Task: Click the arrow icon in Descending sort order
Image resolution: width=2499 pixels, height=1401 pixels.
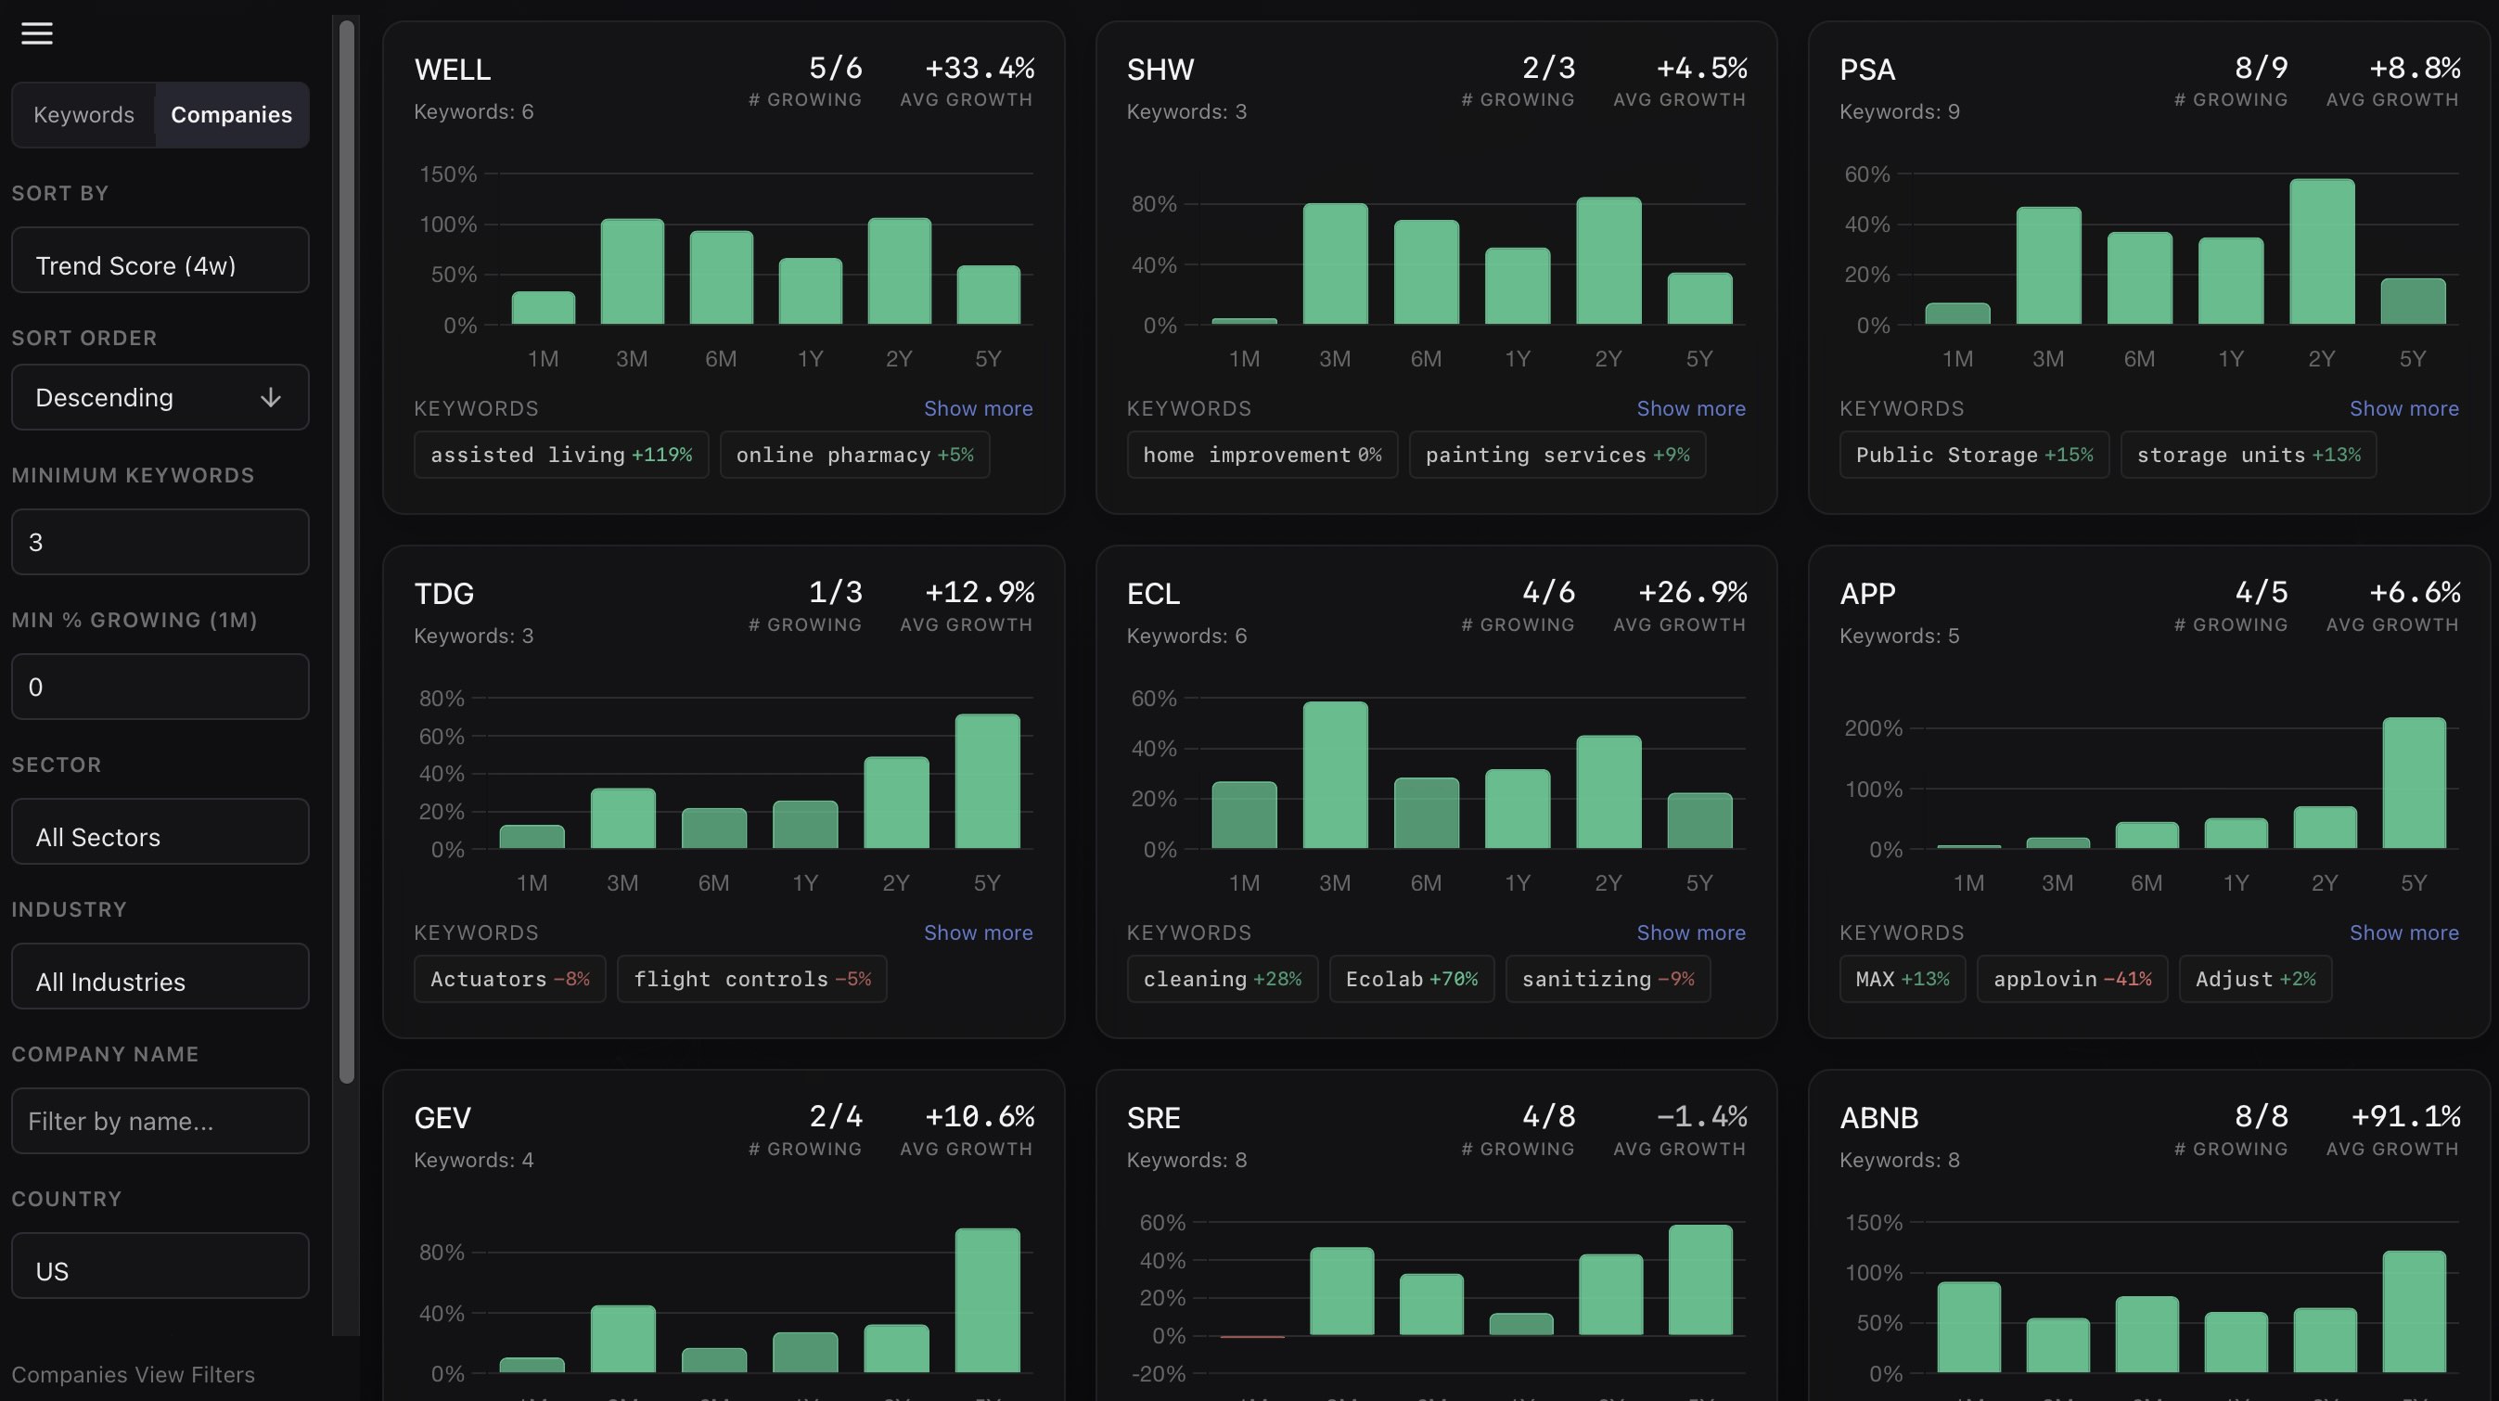Action: (x=271, y=398)
